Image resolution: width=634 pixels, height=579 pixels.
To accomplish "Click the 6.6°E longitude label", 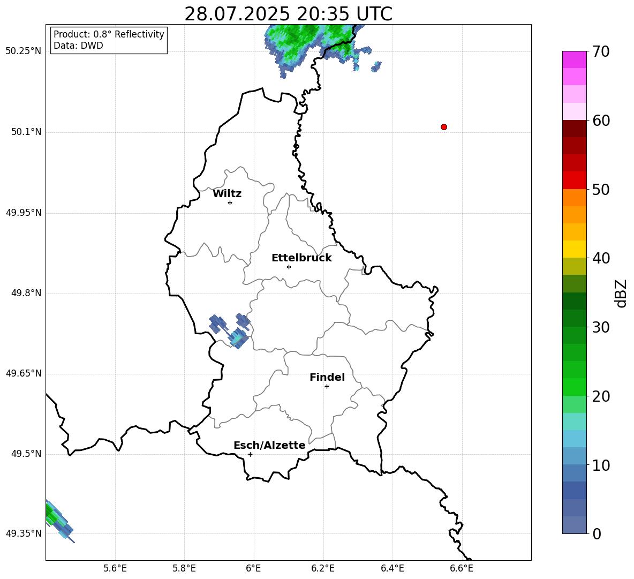I will click(x=462, y=568).
